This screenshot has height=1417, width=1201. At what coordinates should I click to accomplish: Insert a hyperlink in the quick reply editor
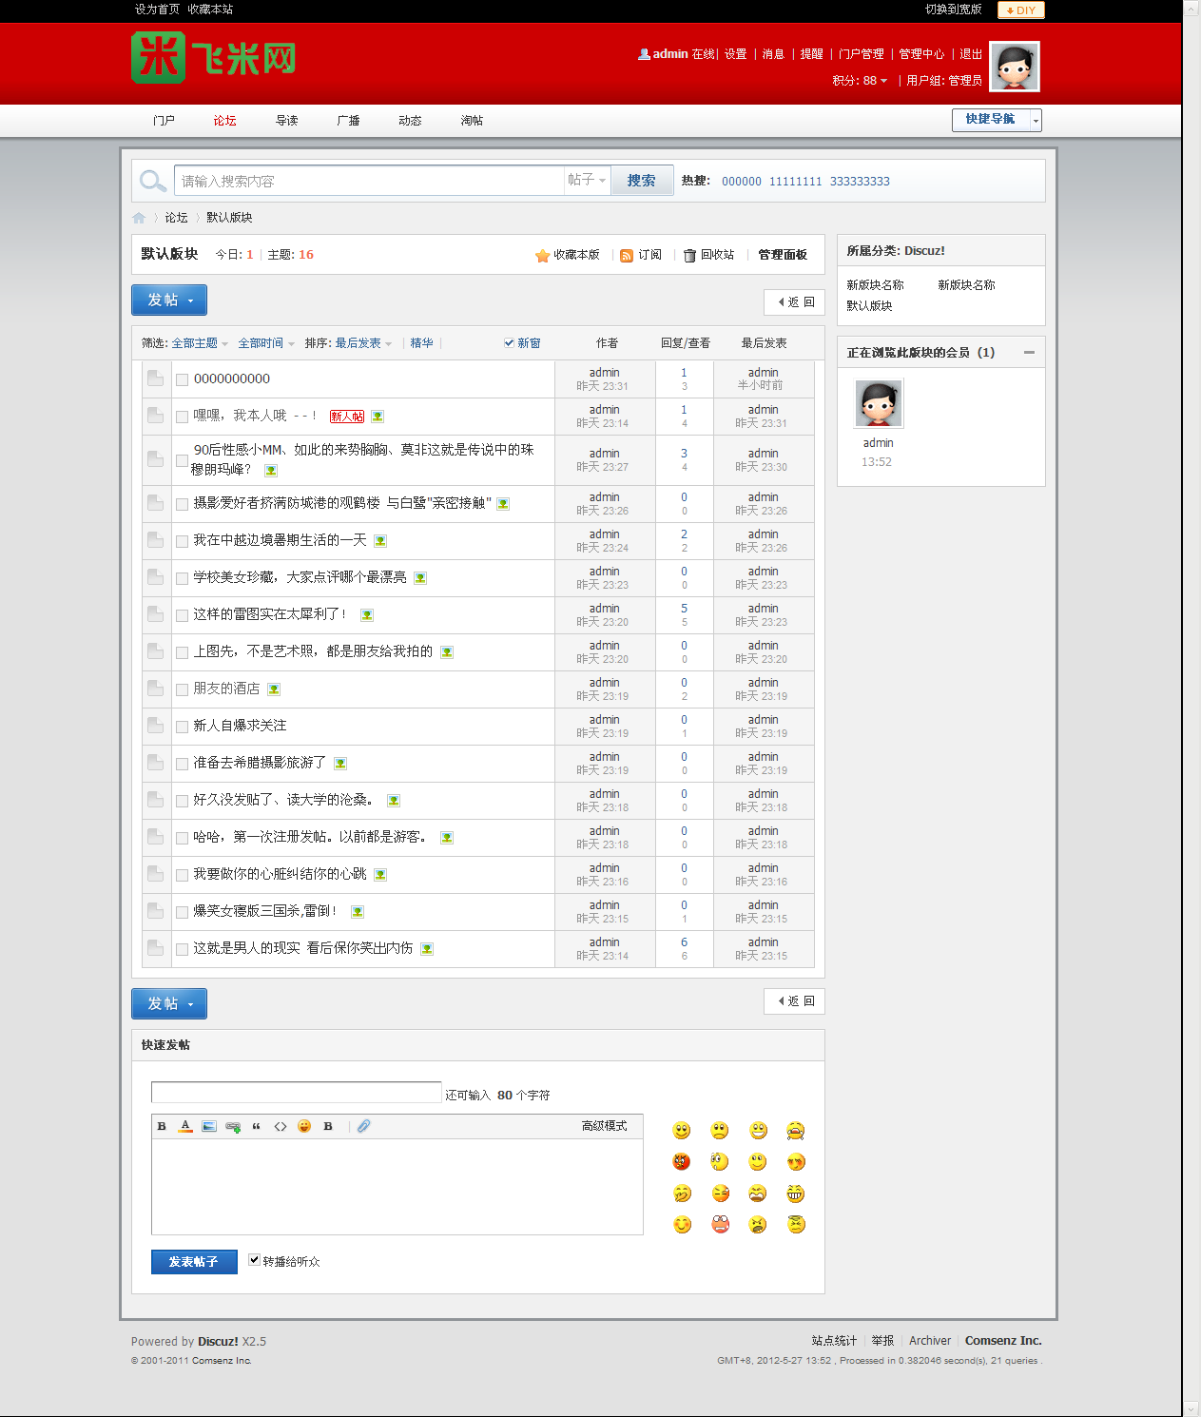pyautogui.click(x=233, y=1126)
